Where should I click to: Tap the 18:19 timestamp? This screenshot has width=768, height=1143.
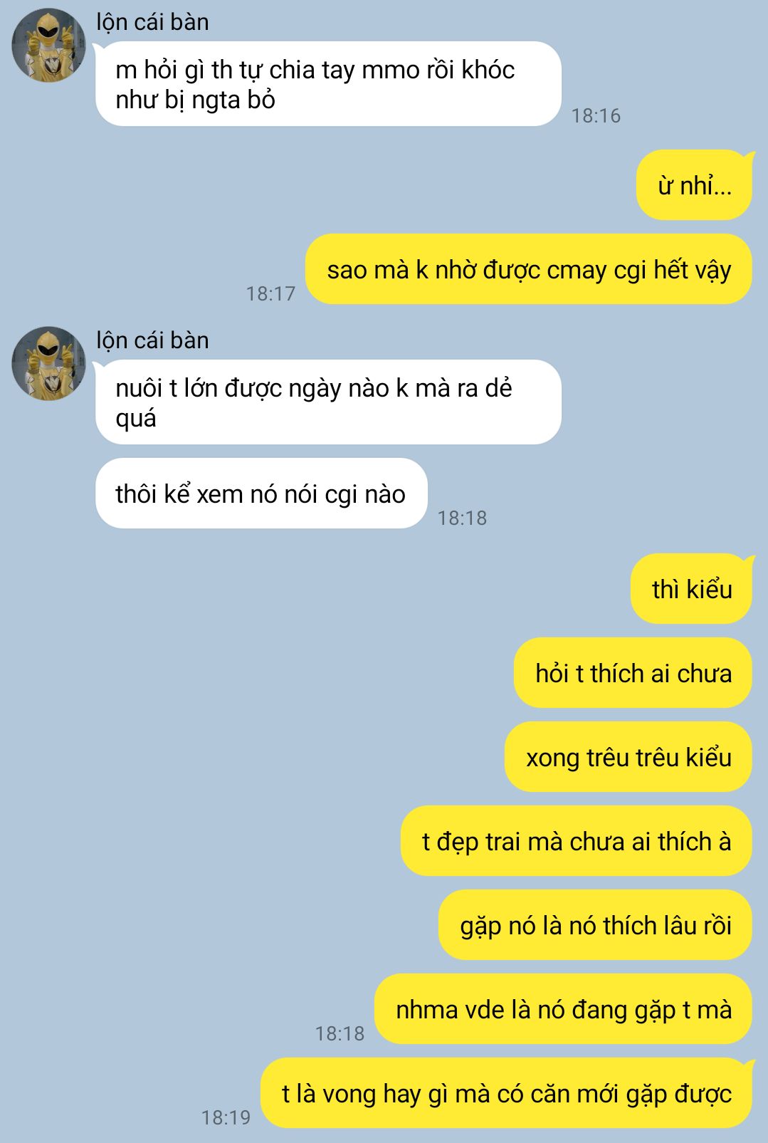[x=226, y=1117]
